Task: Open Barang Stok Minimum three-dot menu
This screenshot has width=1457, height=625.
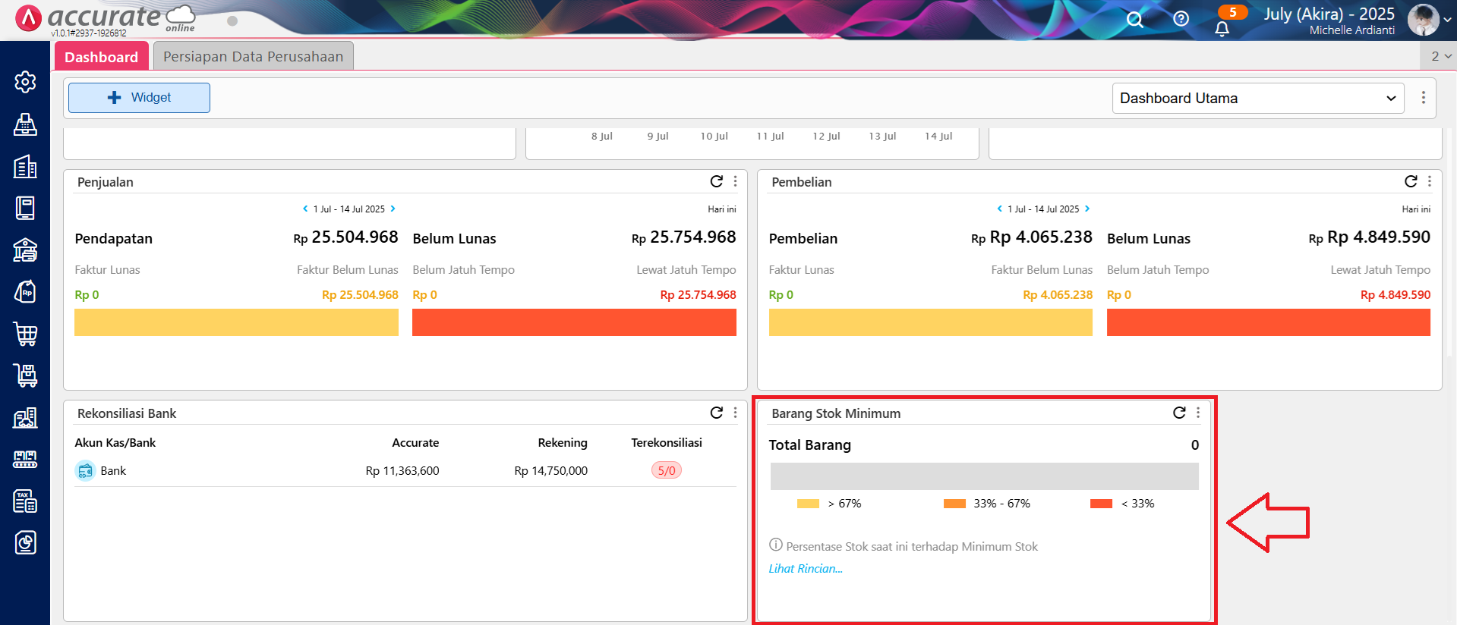Action: [1198, 413]
